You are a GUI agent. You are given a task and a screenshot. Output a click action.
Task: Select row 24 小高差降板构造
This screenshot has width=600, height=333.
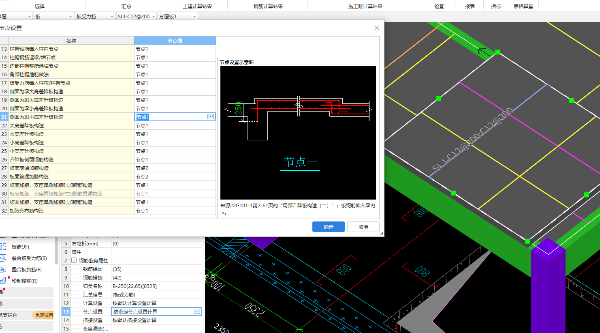tap(71, 142)
